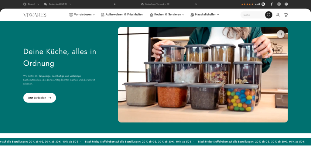Click the VIWARES logo
311x152 pixels.
tap(35, 15)
